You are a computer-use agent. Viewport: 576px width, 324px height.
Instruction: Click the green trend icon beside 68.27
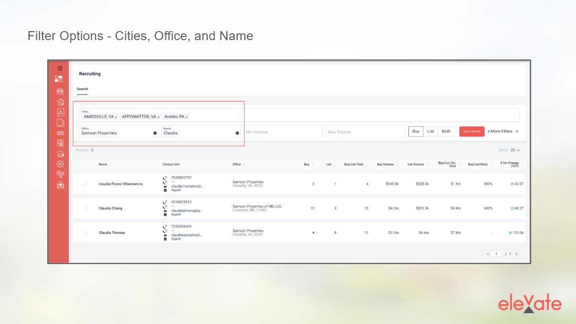pyautogui.click(x=512, y=208)
